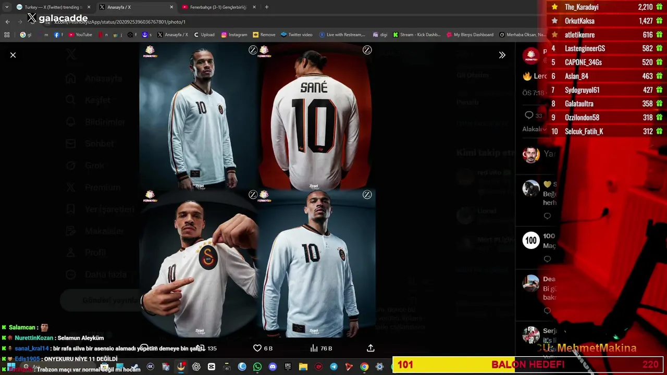Open the Instagram bookmark
Viewport: 667px width, 375px height.
pos(234,35)
